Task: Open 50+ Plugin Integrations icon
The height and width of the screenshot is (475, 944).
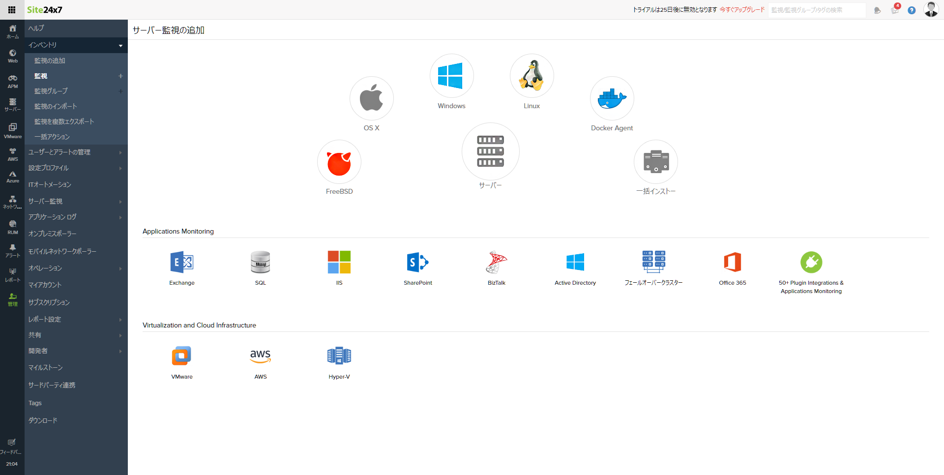Action: [x=811, y=262]
